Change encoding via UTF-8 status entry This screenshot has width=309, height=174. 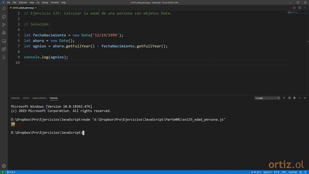pos(276,172)
